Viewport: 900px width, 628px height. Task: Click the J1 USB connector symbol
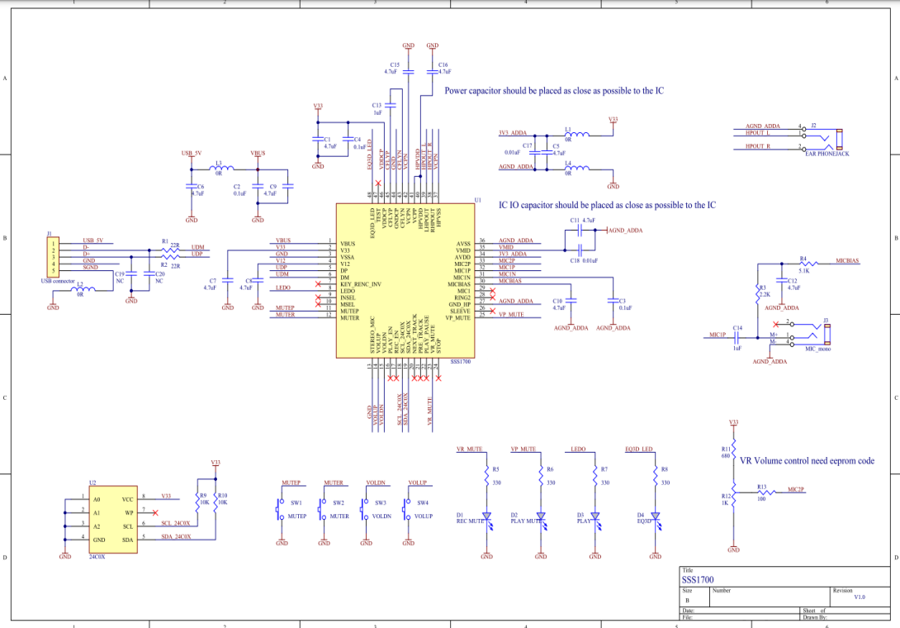[52, 257]
